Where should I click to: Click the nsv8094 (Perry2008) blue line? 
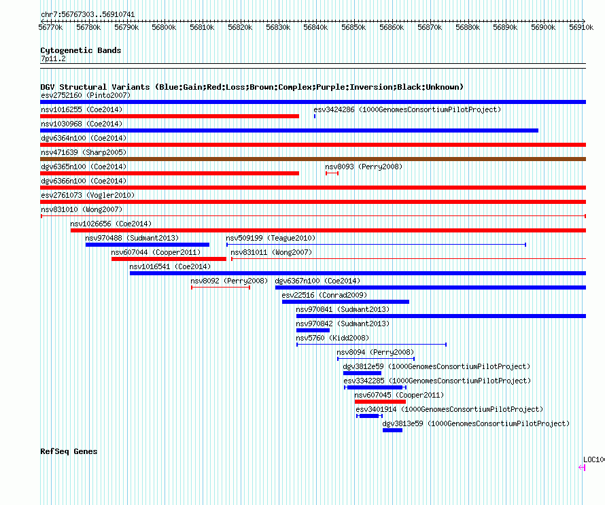[x=376, y=359]
